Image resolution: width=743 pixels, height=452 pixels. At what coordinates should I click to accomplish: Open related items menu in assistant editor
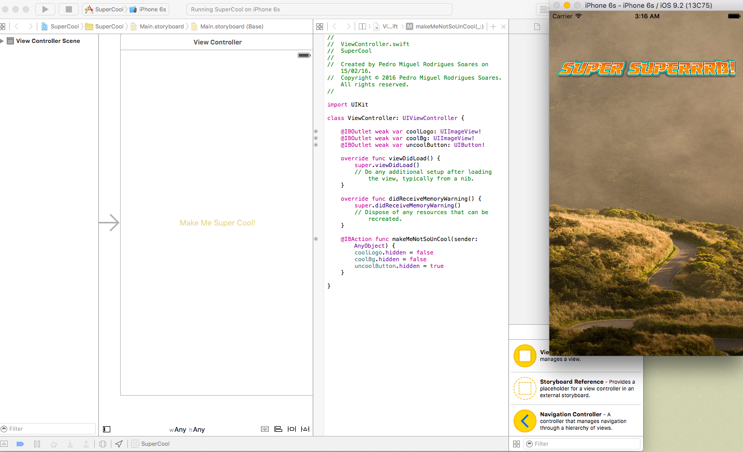coord(319,26)
